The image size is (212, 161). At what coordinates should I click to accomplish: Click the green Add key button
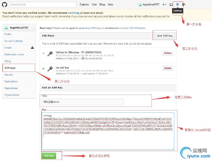pos(49,156)
